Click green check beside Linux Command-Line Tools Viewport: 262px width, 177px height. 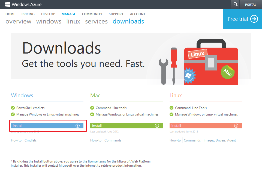pos(171,108)
